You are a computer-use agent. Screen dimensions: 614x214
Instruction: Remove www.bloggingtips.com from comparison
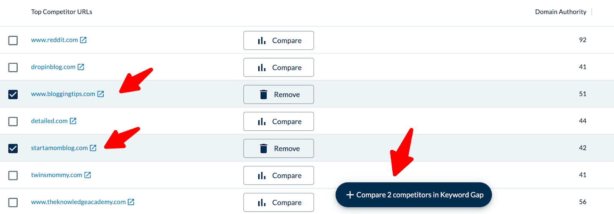click(x=279, y=94)
